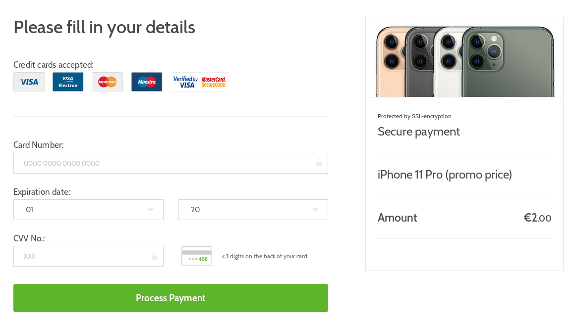
Task: Click the lock icon in Card Number field
Action: (x=319, y=163)
